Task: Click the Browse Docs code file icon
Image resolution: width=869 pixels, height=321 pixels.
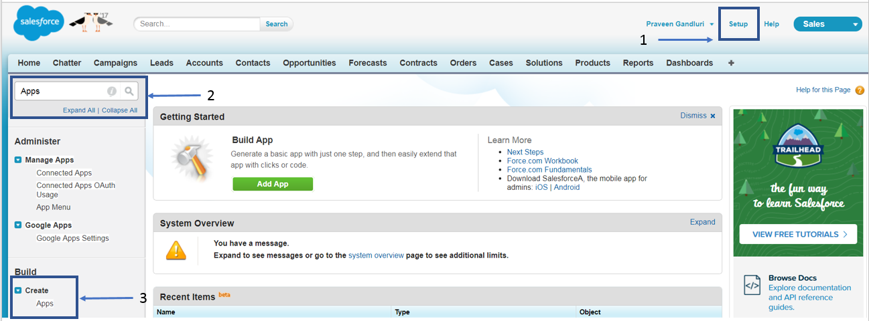Action: (752, 286)
